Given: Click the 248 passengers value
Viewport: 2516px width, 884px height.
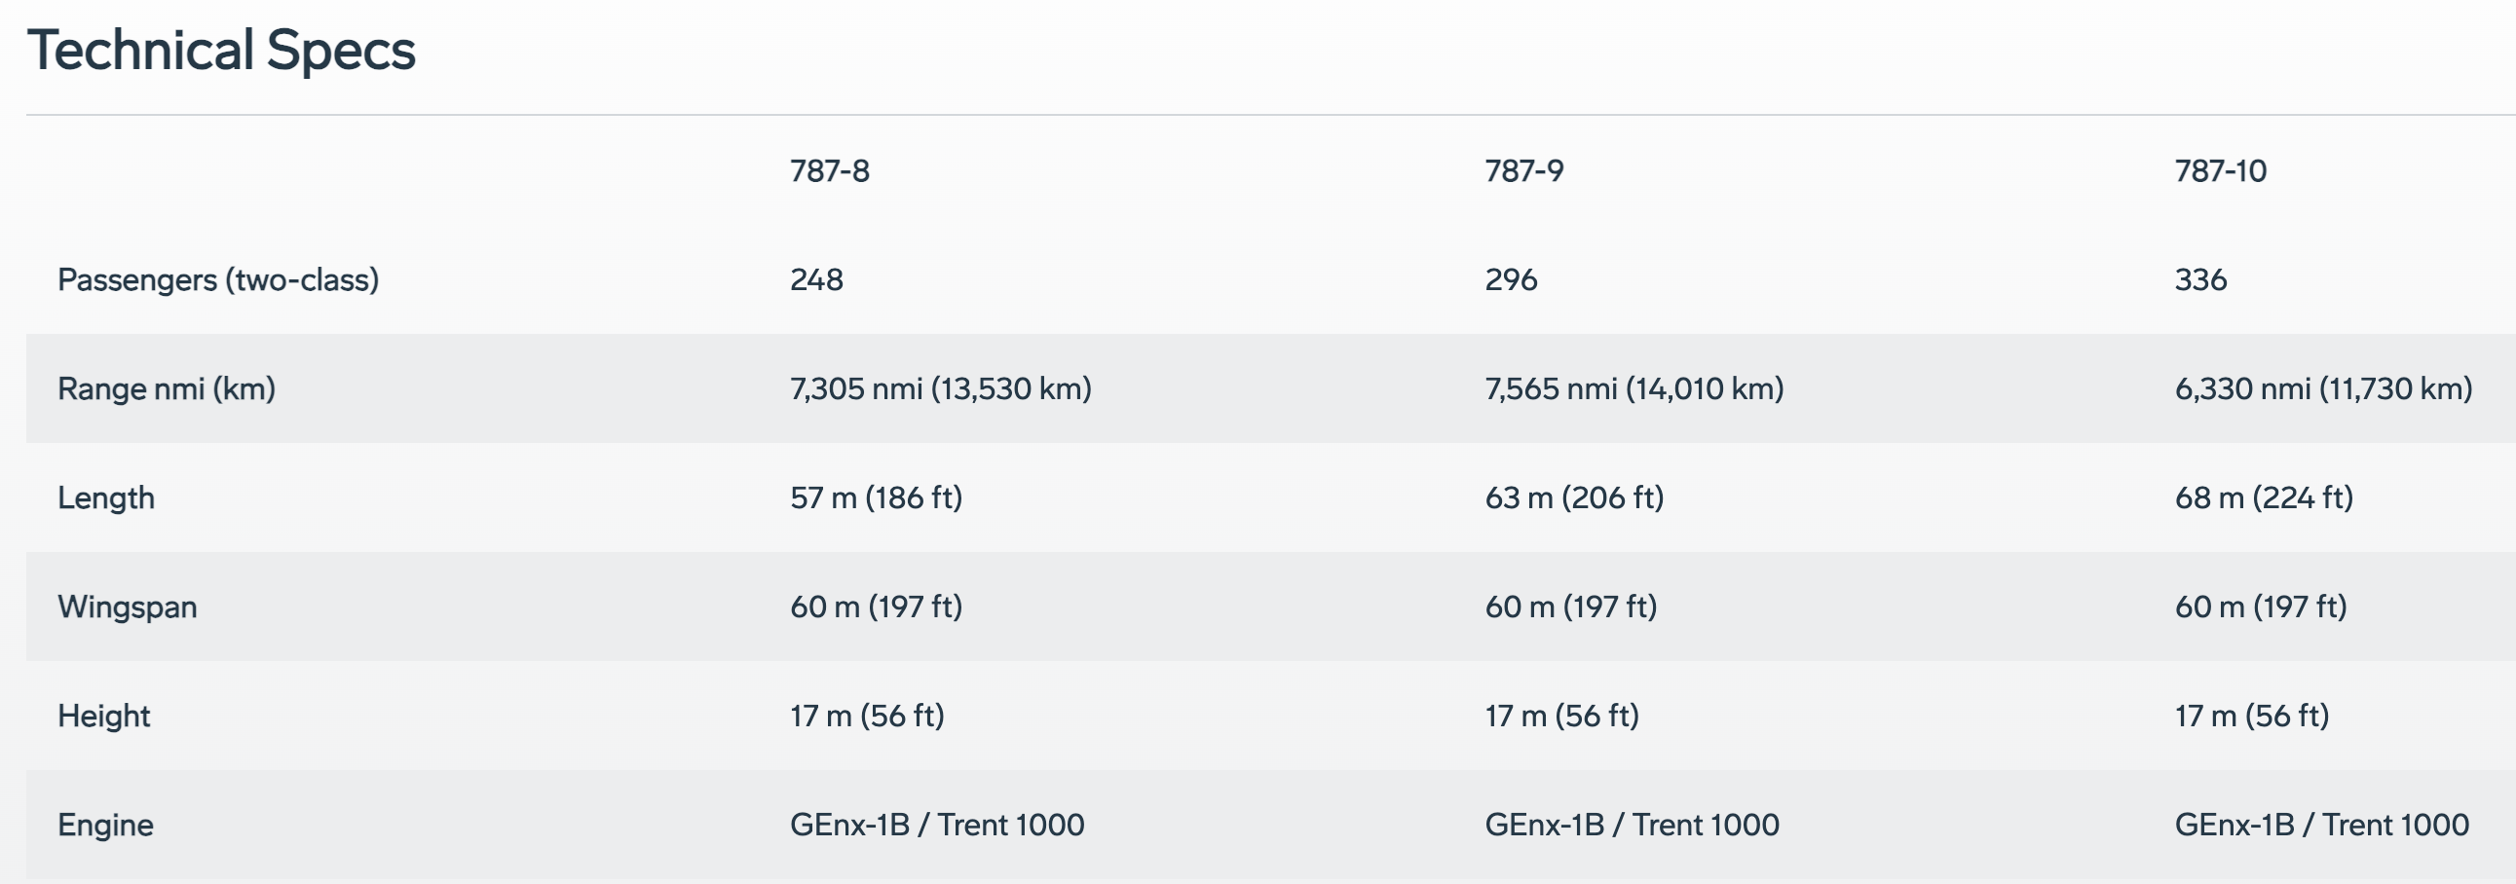Looking at the screenshot, I should point(816,280).
